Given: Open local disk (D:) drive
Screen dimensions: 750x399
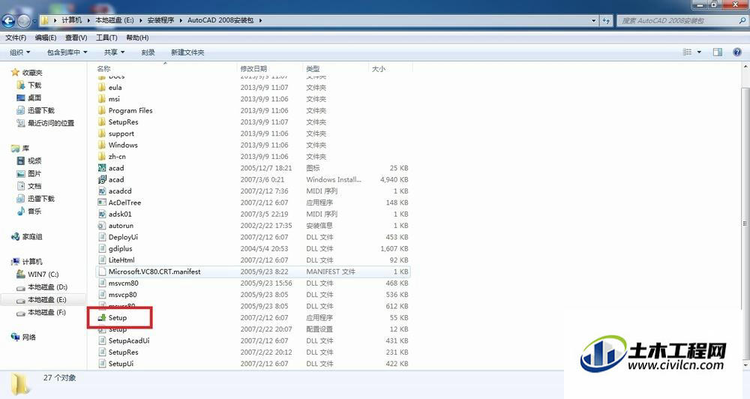Looking at the screenshot, I should [41, 287].
